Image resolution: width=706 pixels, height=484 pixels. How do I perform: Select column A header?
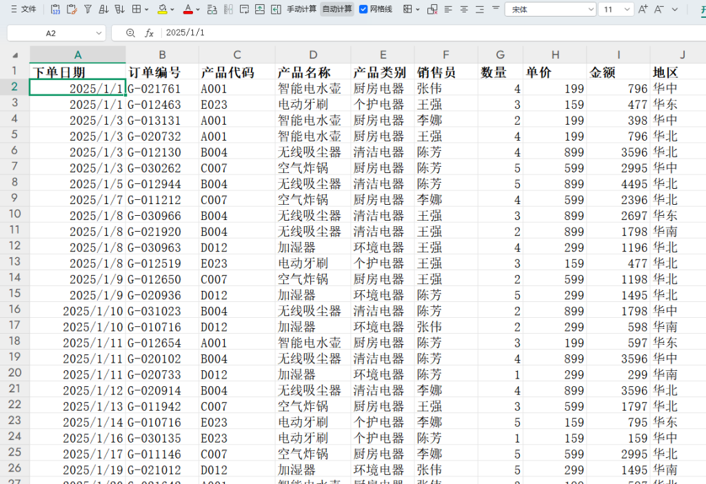77,54
